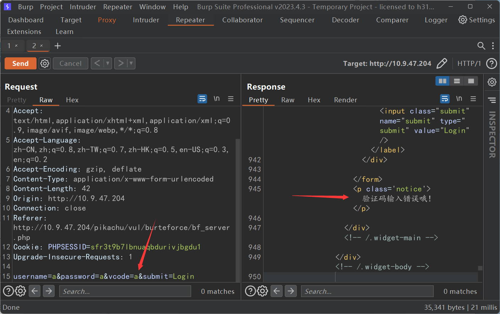Edit target with the pencil icon
This screenshot has width=500, height=314.
click(442, 63)
